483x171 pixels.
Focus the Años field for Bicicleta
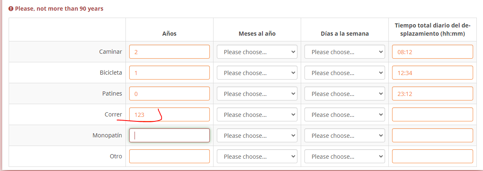169,73
